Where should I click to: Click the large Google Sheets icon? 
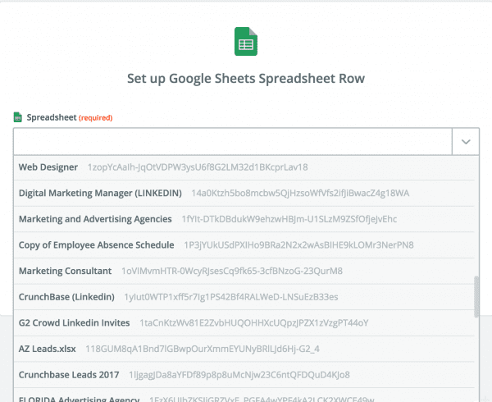[x=246, y=41]
